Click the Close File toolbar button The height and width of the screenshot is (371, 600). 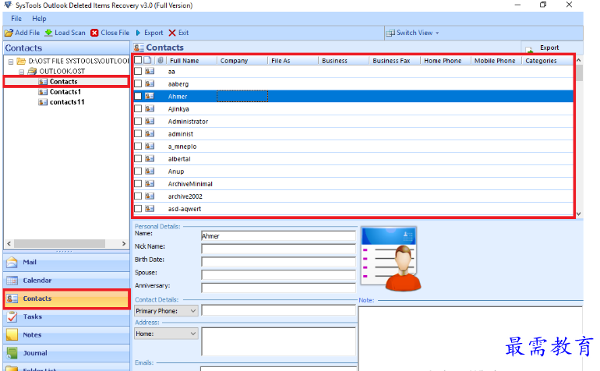110,33
